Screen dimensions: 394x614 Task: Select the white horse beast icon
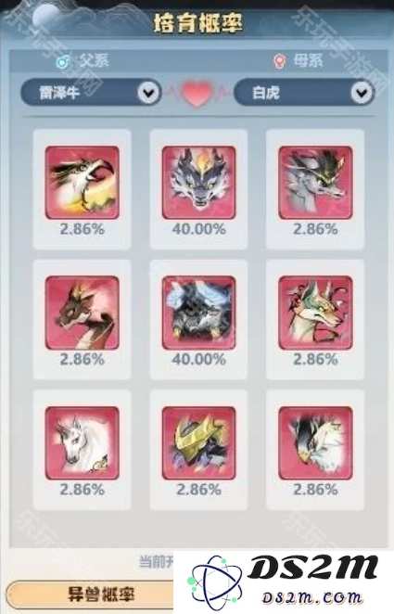pyautogui.click(x=83, y=443)
